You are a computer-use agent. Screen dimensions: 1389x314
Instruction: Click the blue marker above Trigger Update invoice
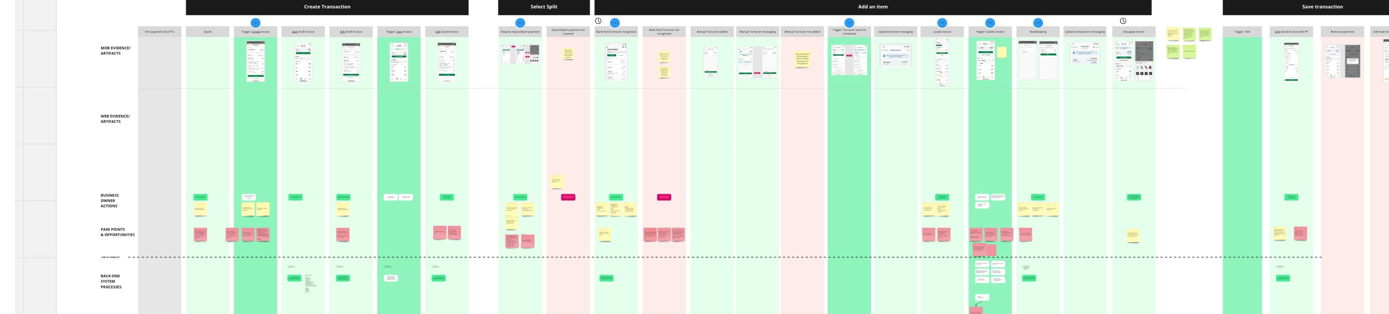coord(990,23)
